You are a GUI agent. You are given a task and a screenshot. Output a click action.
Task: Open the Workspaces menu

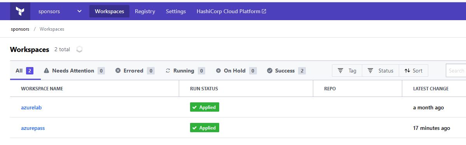tap(109, 11)
